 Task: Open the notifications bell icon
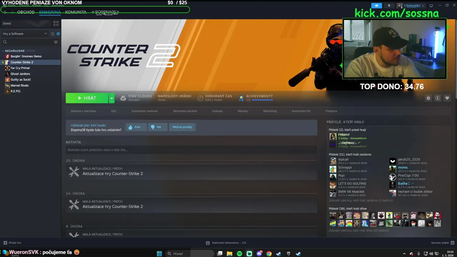tap(389, 6)
